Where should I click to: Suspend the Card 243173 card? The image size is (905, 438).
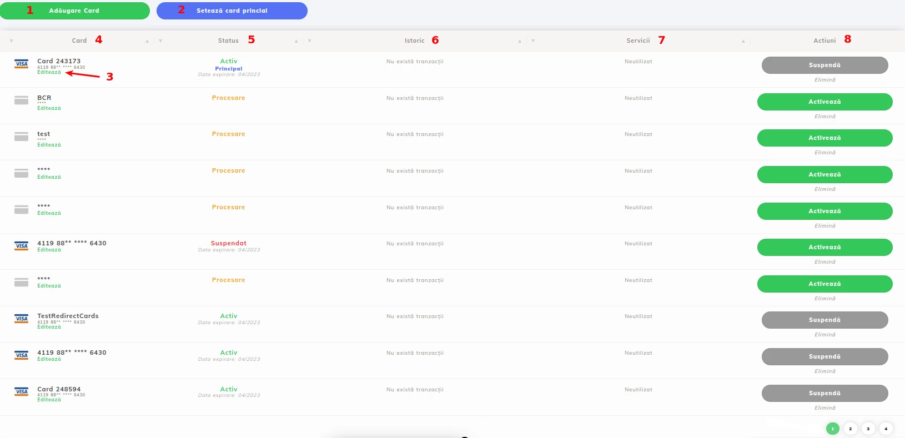[x=824, y=66]
